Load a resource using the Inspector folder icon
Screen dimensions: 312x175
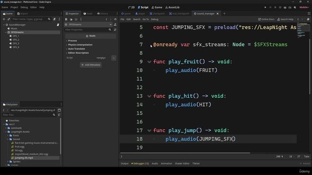pyautogui.click(x=71, y=19)
